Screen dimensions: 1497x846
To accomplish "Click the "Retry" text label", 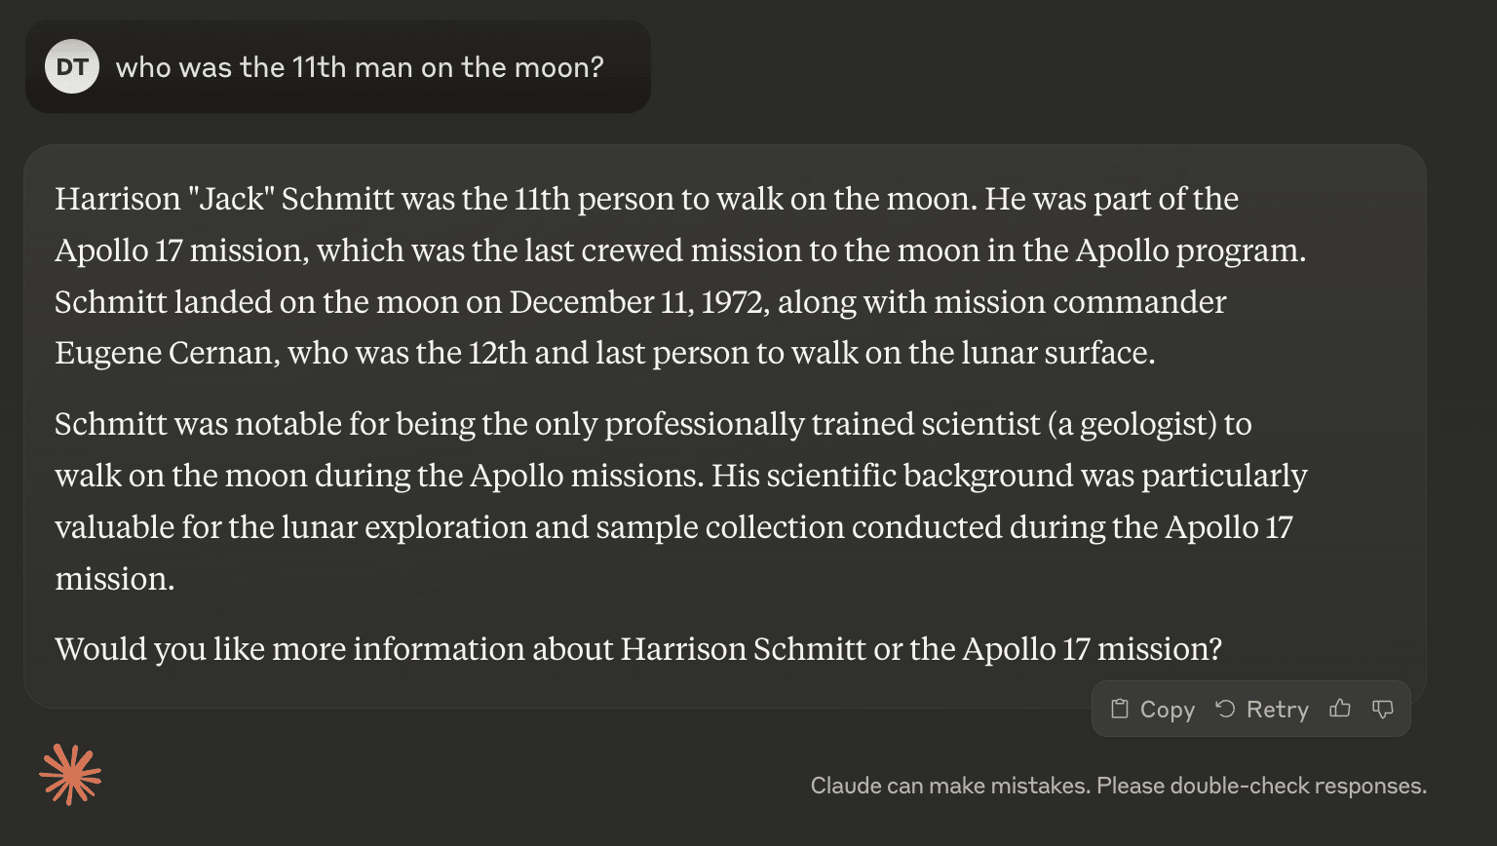I will (1278, 710).
